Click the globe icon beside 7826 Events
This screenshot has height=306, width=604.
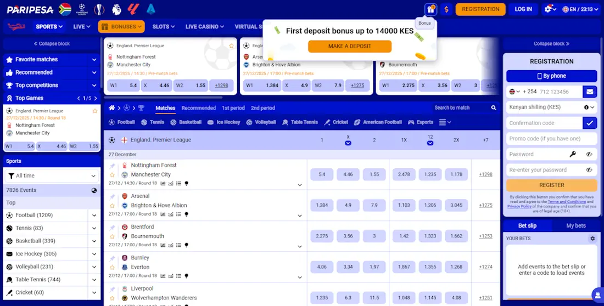[x=94, y=190]
